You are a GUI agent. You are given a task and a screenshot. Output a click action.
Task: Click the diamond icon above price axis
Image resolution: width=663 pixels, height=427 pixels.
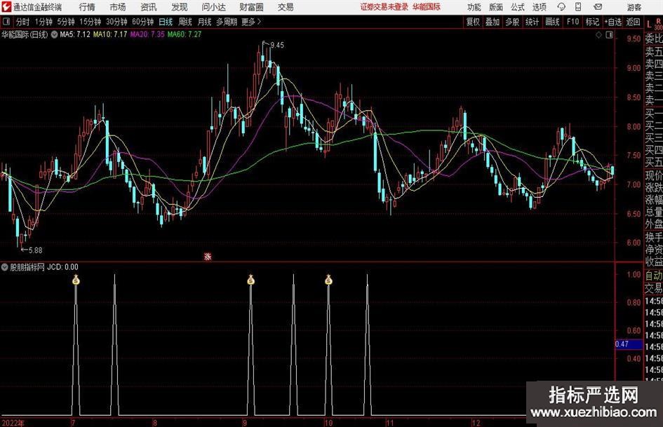click(598, 35)
